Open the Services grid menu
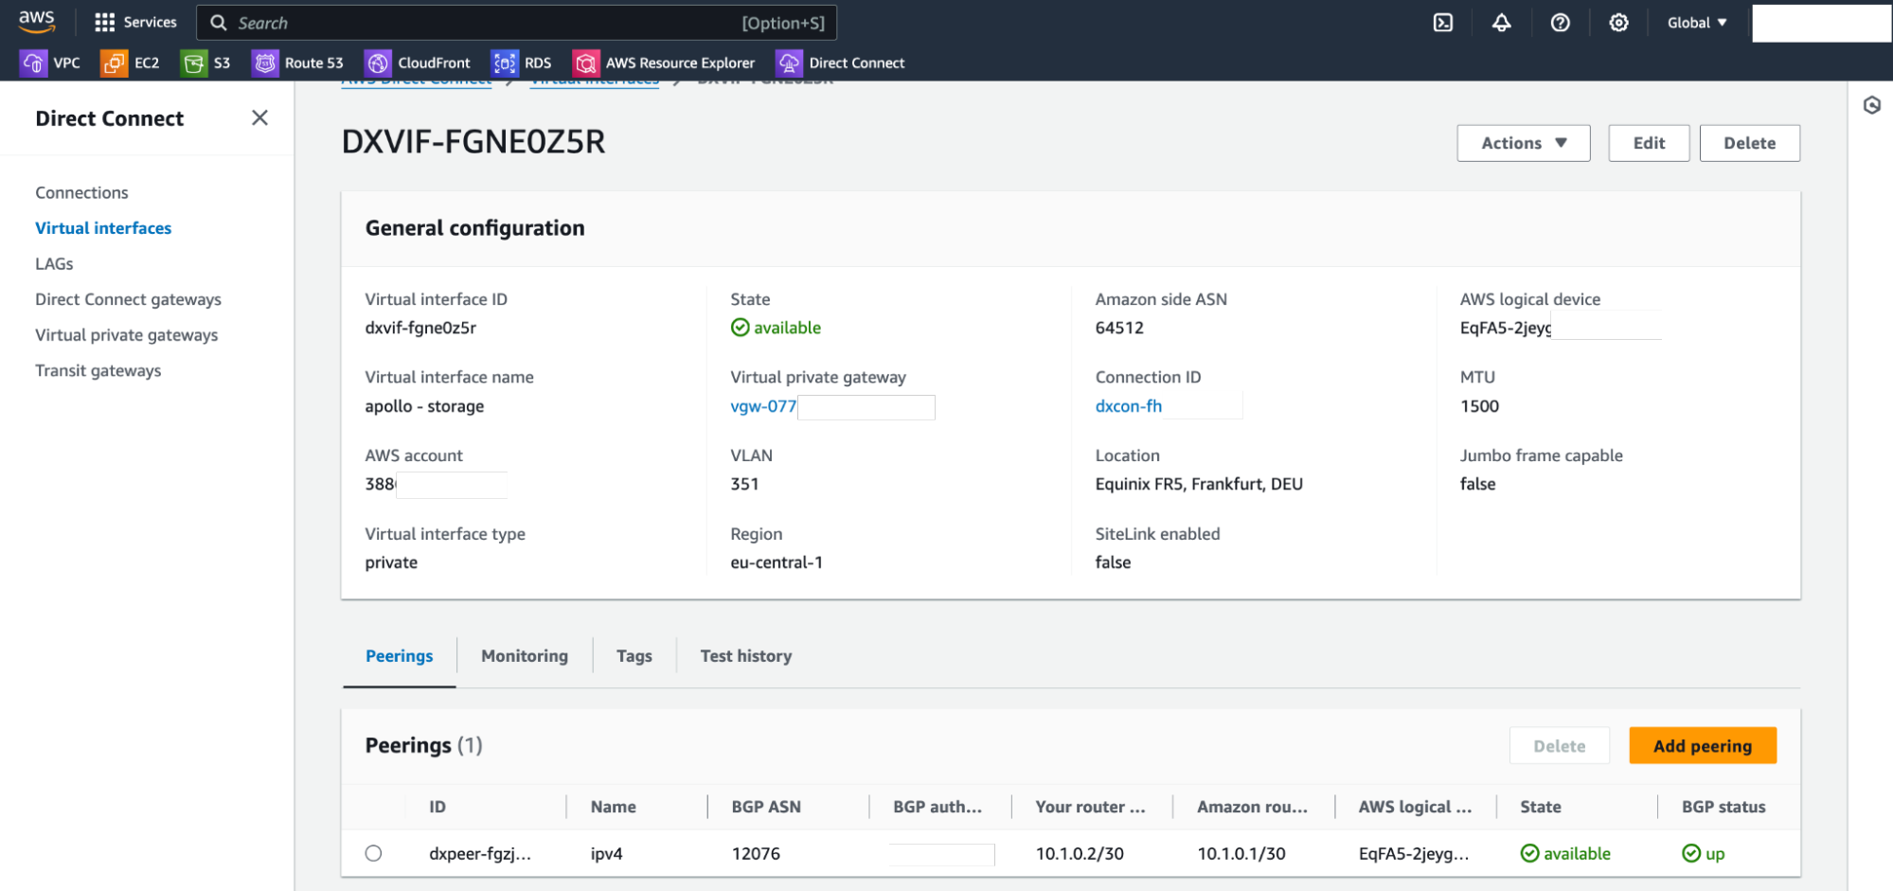 point(135,23)
